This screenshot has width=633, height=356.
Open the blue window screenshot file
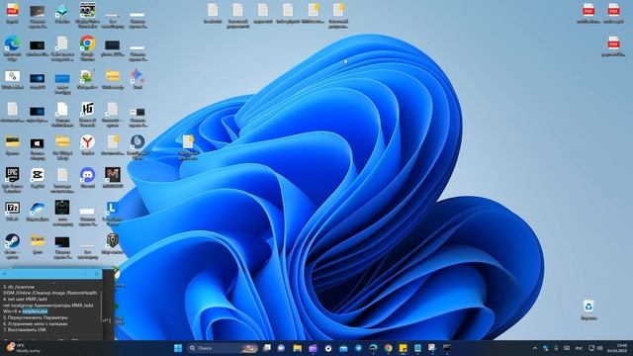[x=62, y=78]
